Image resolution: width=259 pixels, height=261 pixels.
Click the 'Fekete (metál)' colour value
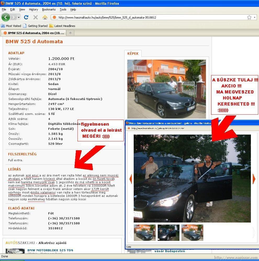coord(61,129)
